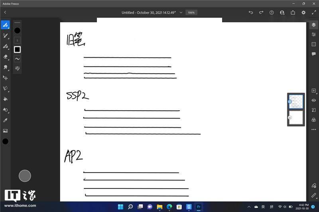This screenshot has height=212, width=319.
Task: Toggle the Layers panel
Action: tap(313, 25)
